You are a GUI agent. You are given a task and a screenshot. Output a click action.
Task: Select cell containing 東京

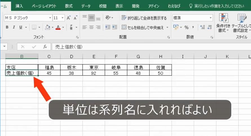point(94,67)
